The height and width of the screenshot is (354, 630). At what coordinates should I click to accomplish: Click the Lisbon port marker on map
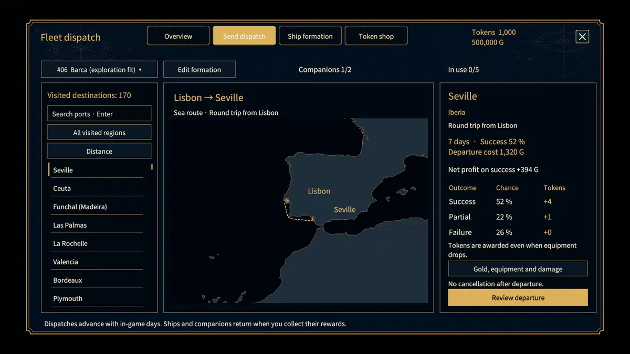[x=287, y=200]
